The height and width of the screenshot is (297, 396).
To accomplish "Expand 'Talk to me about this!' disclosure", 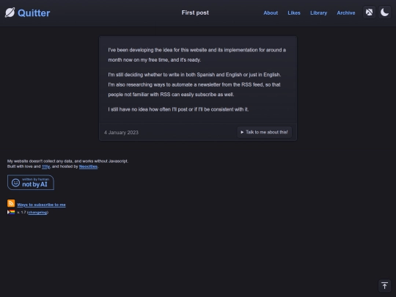I will (264, 132).
